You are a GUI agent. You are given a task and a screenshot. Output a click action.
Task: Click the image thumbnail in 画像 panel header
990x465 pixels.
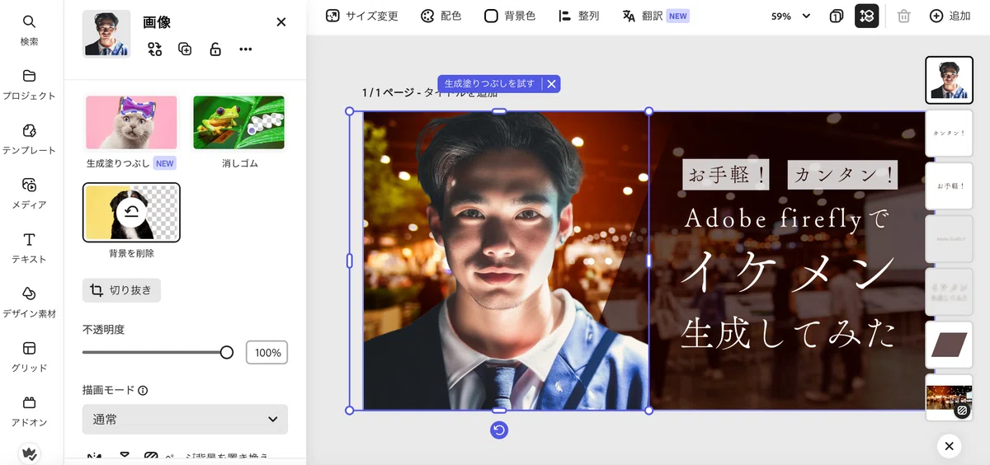[x=106, y=34]
